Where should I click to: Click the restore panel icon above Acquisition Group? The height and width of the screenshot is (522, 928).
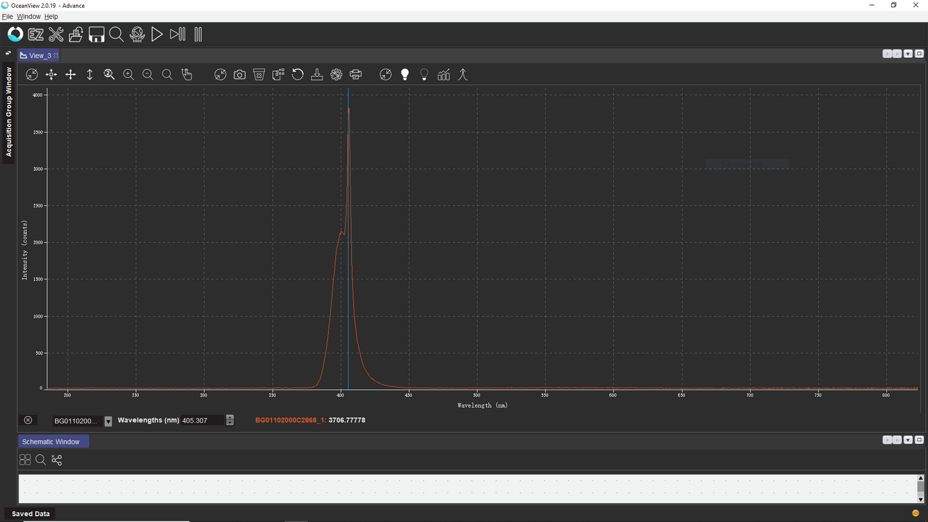(x=8, y=53)
